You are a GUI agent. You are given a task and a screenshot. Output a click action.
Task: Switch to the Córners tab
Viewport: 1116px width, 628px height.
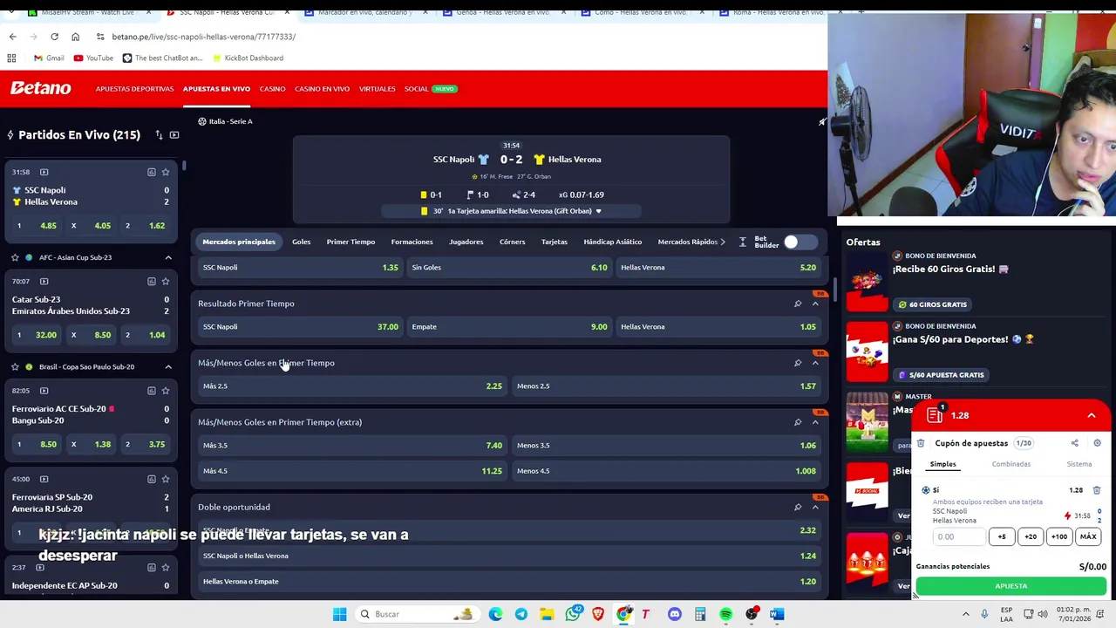(x=512, y=242)
